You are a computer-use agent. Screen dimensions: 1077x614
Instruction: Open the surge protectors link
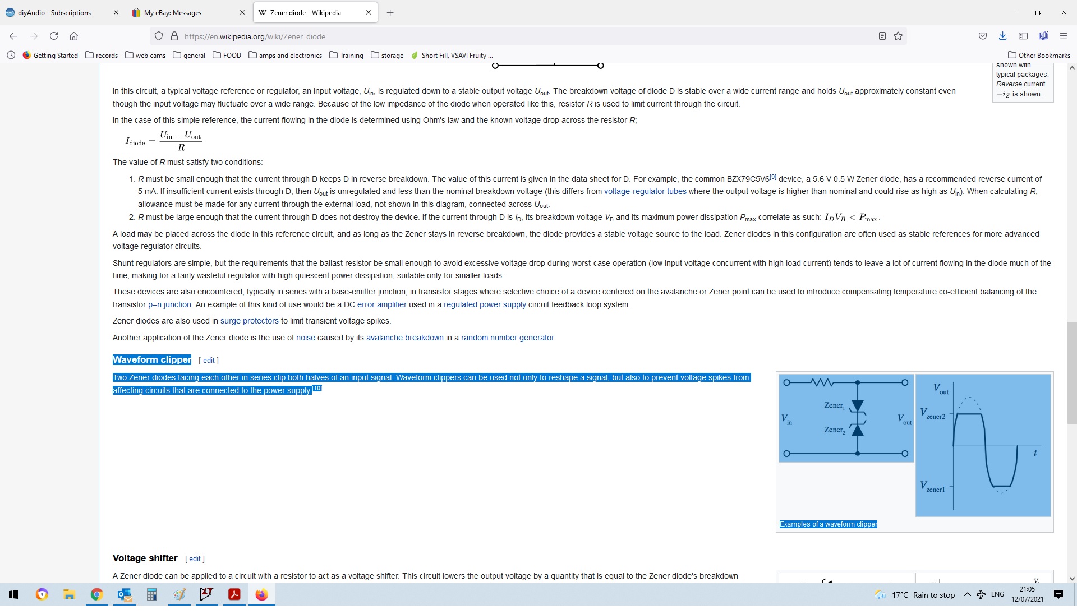coord(250,321)
